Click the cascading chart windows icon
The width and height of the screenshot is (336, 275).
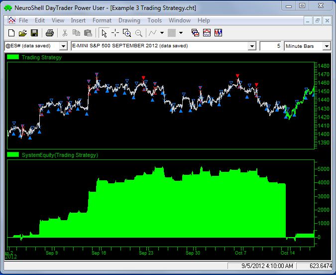point(195,33)
